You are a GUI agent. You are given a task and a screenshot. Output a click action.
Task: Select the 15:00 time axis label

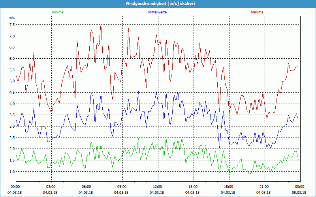193,187
